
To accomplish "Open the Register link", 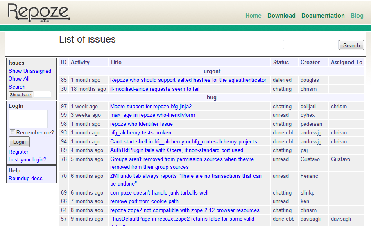I will pos(18,152).
